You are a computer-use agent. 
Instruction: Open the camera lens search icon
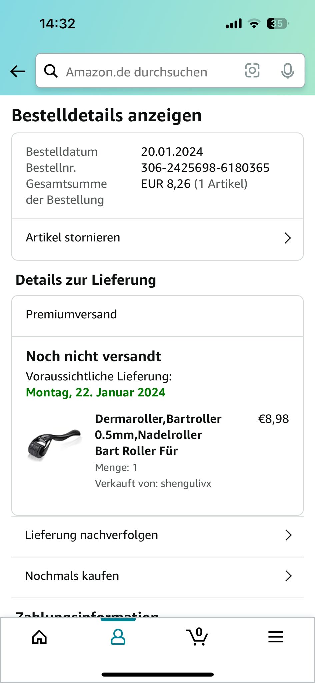(252, 71)
